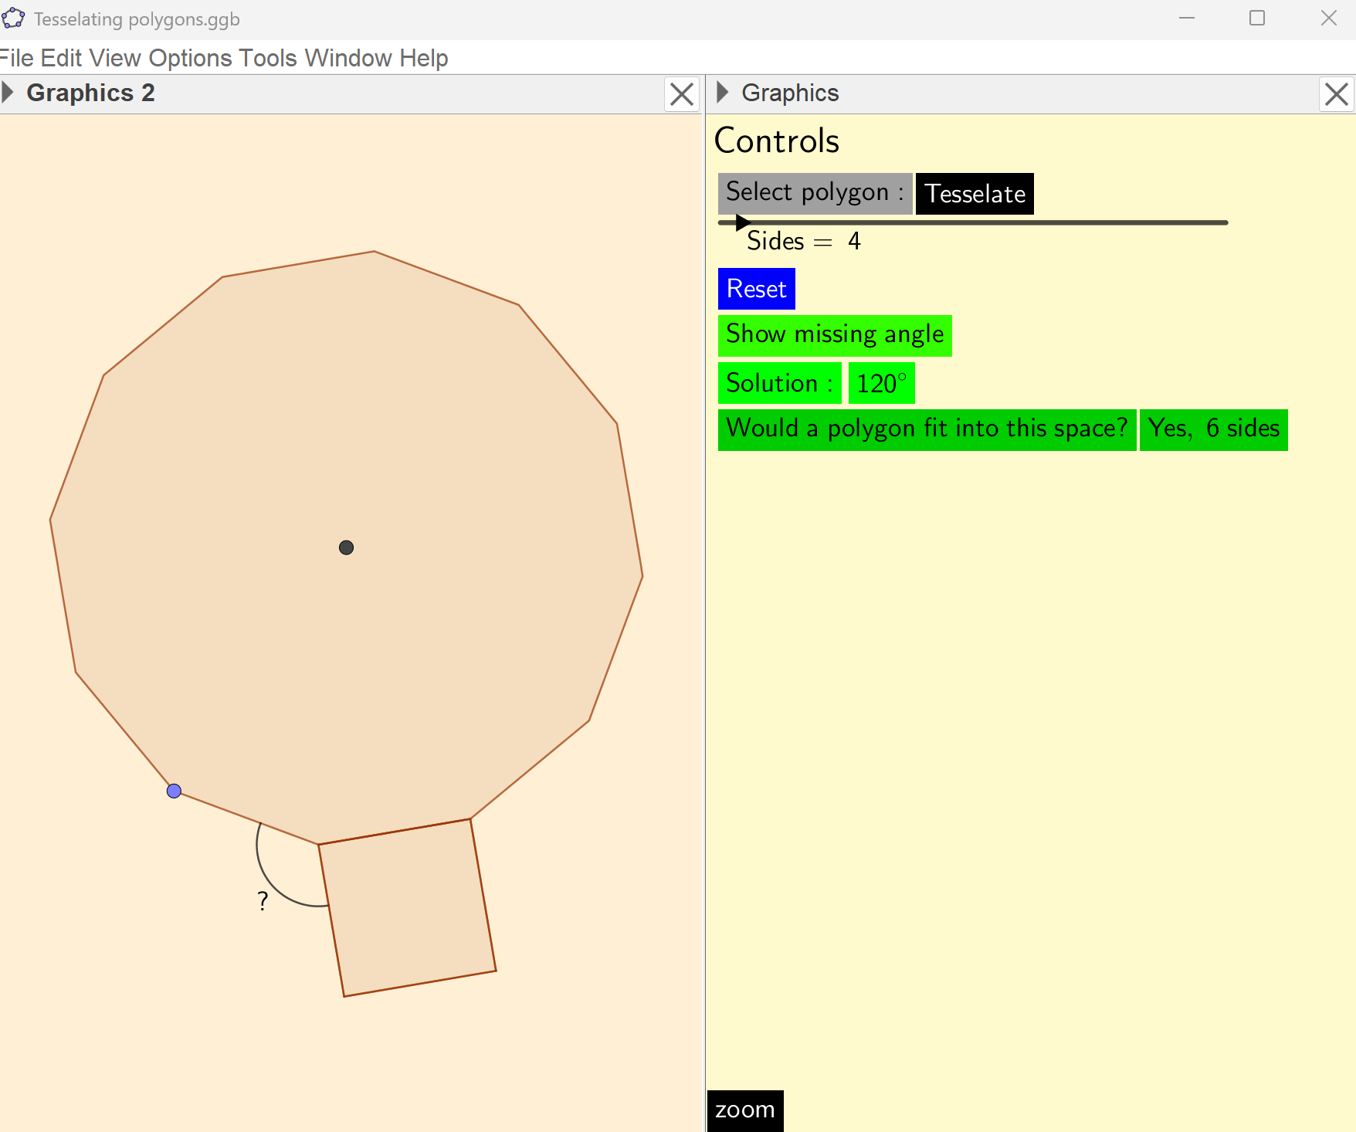The image size is (1356, 1132).
Task: Close the Graphics controls panel
Action: coord(1336,94)
